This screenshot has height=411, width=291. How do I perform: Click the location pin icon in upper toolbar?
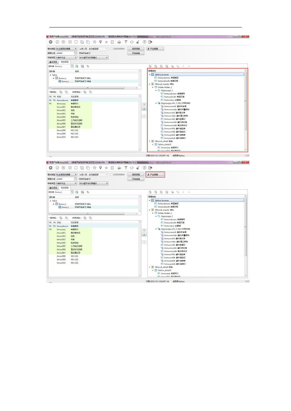tap(100, 42)
